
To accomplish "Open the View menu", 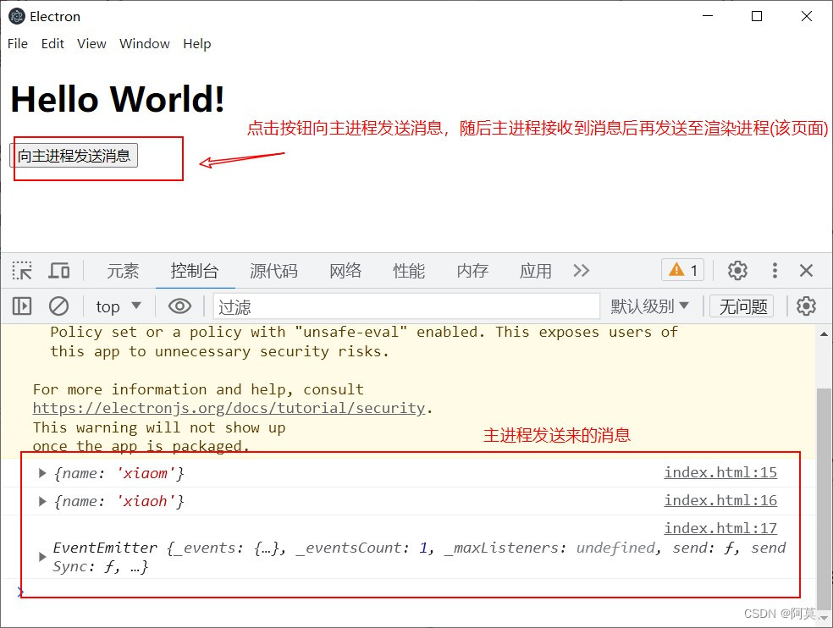I will pos(91,43).
